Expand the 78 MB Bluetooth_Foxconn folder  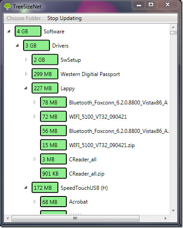tap(35, 102)
